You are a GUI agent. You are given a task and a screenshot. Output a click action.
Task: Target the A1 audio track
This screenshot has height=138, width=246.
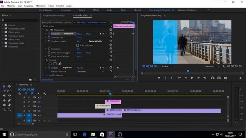point(29,120)
